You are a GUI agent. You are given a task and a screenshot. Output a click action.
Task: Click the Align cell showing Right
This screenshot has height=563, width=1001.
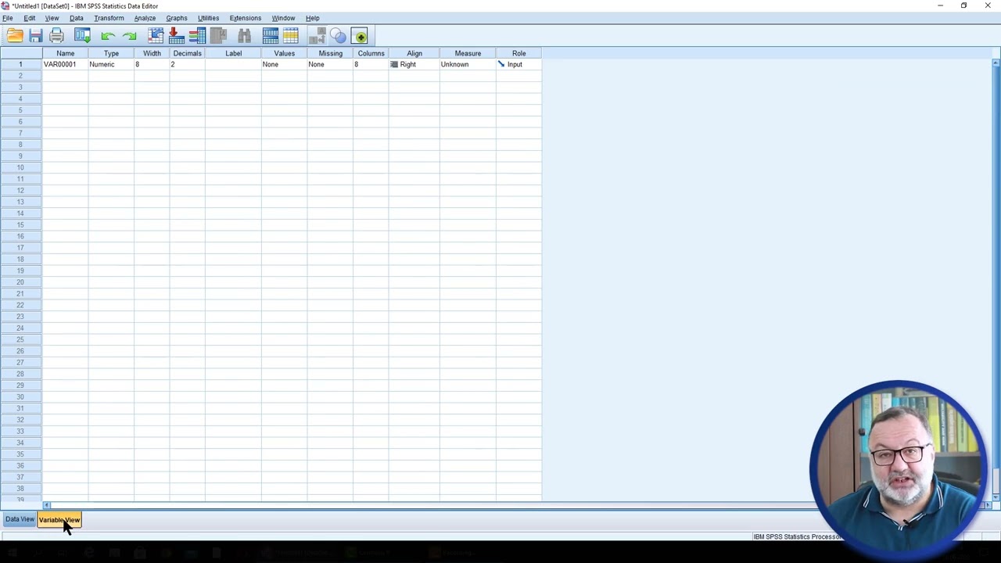pyautogui.click(x=414, y=64)
